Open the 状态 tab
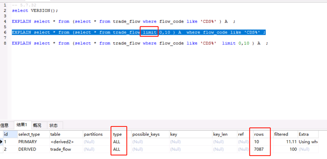 click(x=54, y=125)
